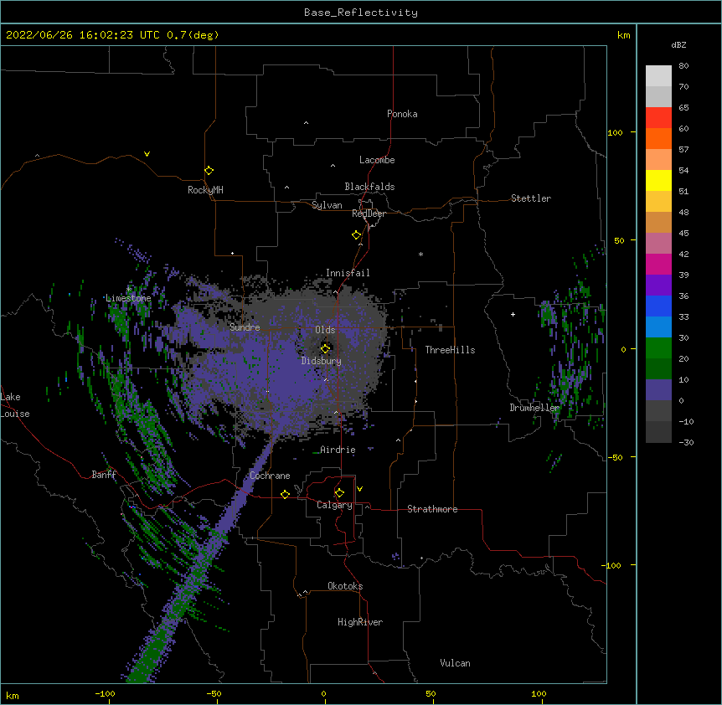
Task: Click the -100 tick on bottom axis
Action: click(105, 694)
